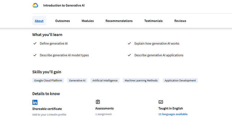Click the Artificial Intelligence skill tag
This screenshot has height=119, width=232.
(x=105, y=80)
